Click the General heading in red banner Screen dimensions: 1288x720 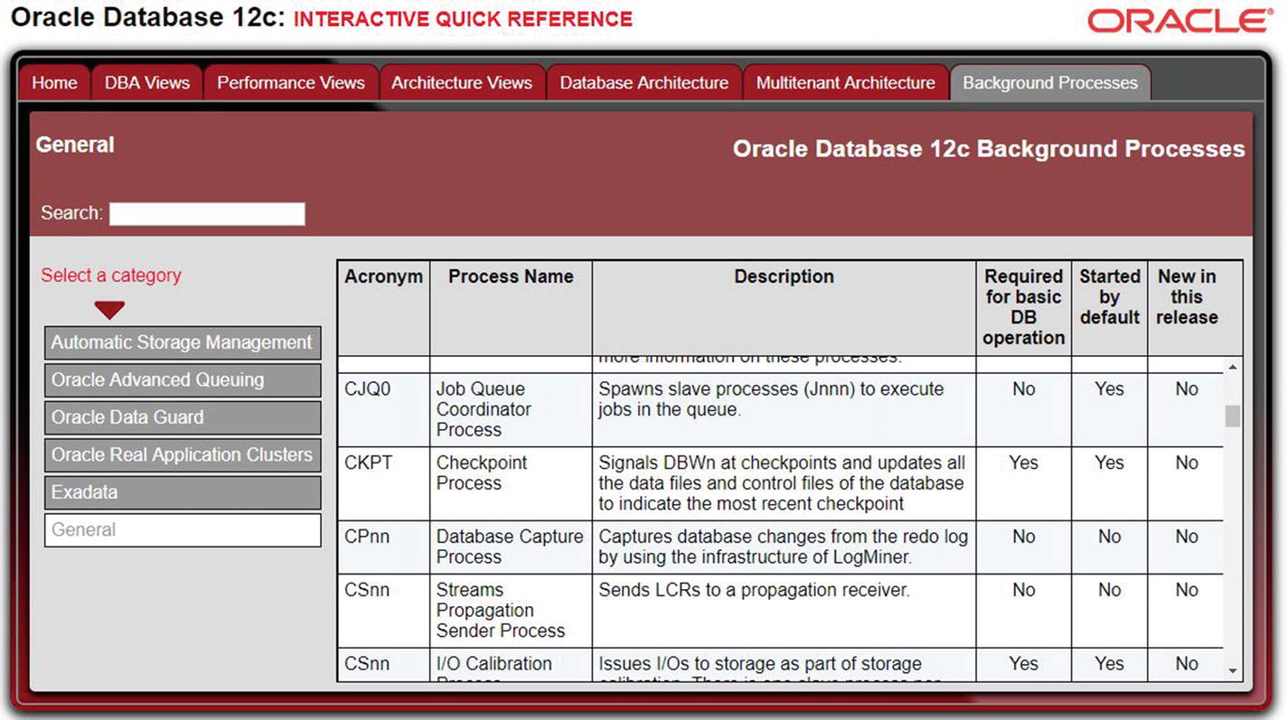[75, 145]
